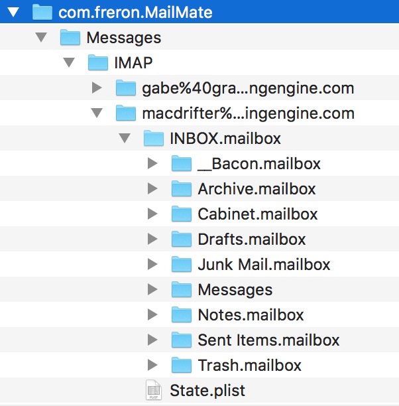Select the gabe%40gra…ngengine.com name
The image size is (399, 406).
pos(248,88)
